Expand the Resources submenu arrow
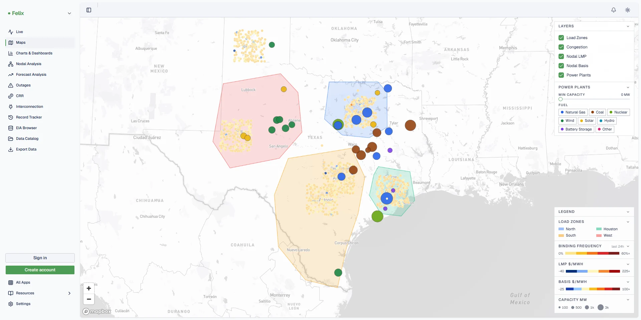 [69, 293]
